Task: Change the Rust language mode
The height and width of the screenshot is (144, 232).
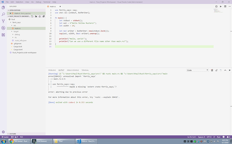Action: pyautogui.click(x=219, y=137)
